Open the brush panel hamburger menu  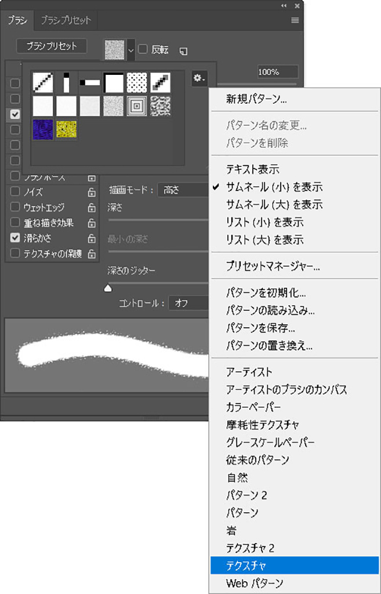coord(295,20)
